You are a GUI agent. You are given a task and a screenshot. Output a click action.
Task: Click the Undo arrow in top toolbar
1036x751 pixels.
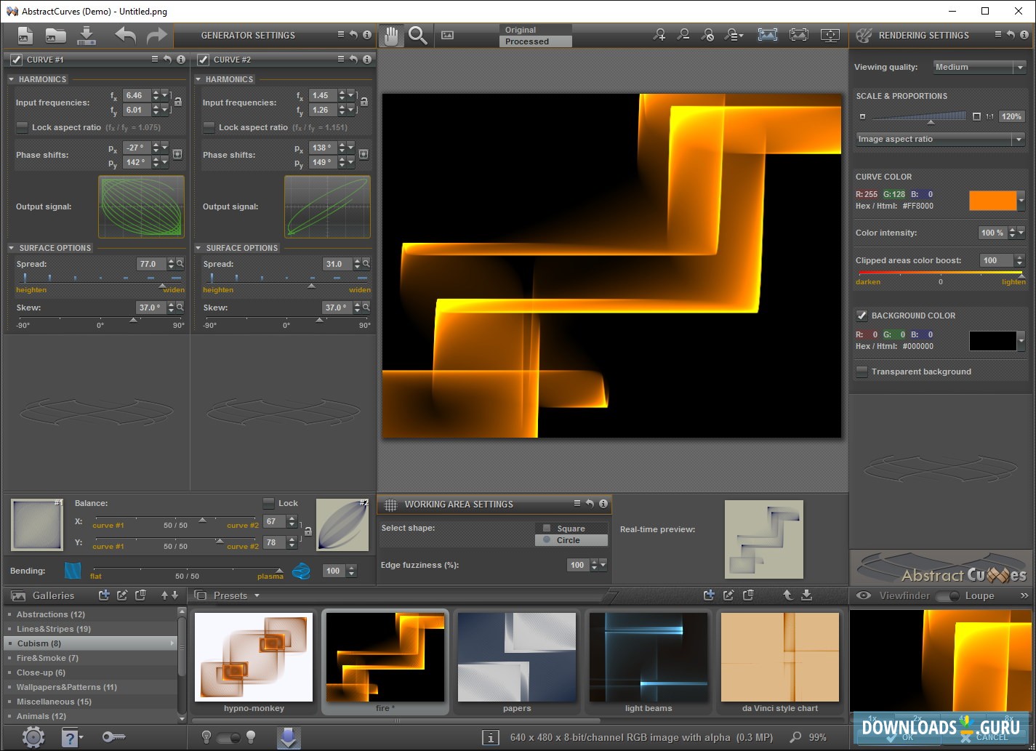(125, 35)
